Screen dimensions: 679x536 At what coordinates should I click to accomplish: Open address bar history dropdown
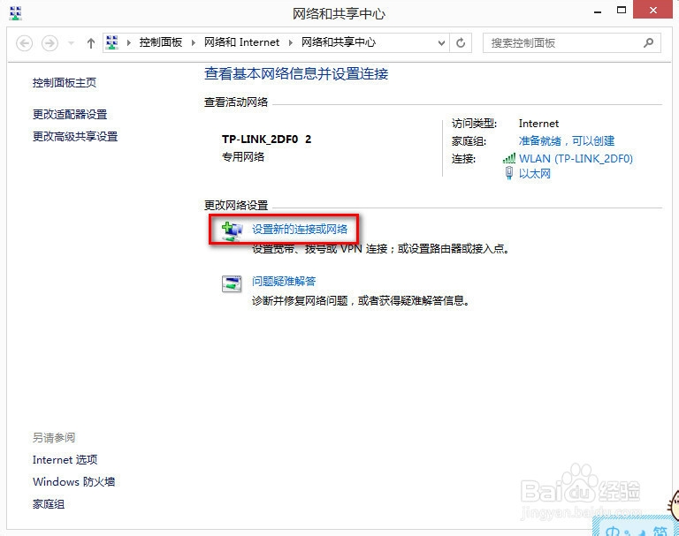[x=441, y=43]
